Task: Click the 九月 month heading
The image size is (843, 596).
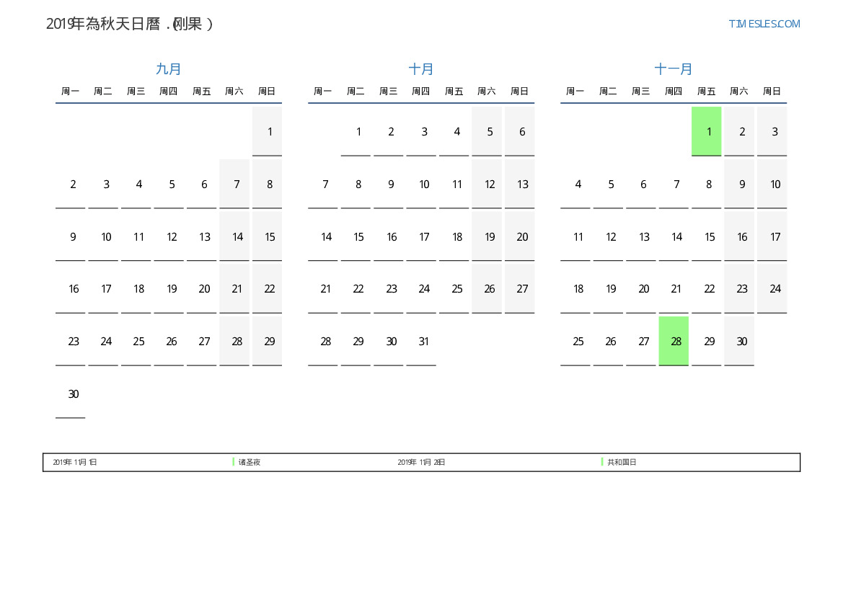Action: point(169,69)
